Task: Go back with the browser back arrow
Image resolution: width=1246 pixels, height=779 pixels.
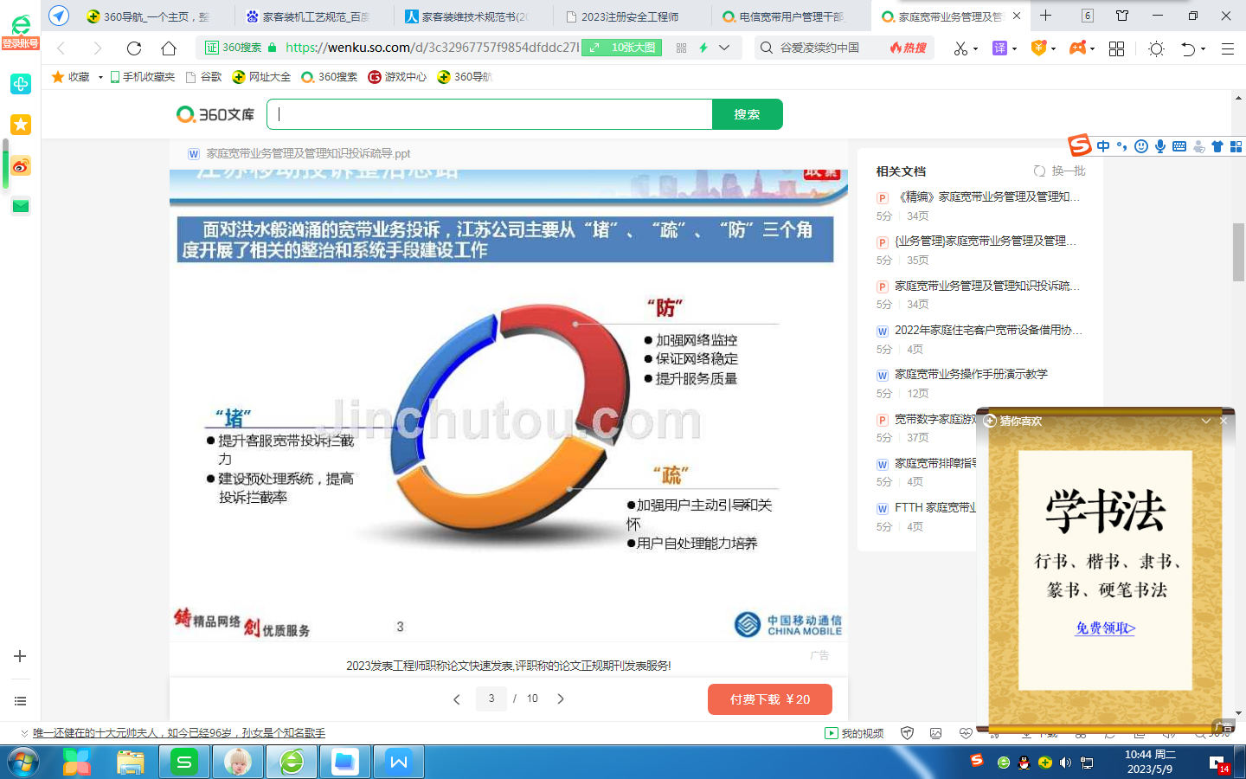Action: (61, 48)
